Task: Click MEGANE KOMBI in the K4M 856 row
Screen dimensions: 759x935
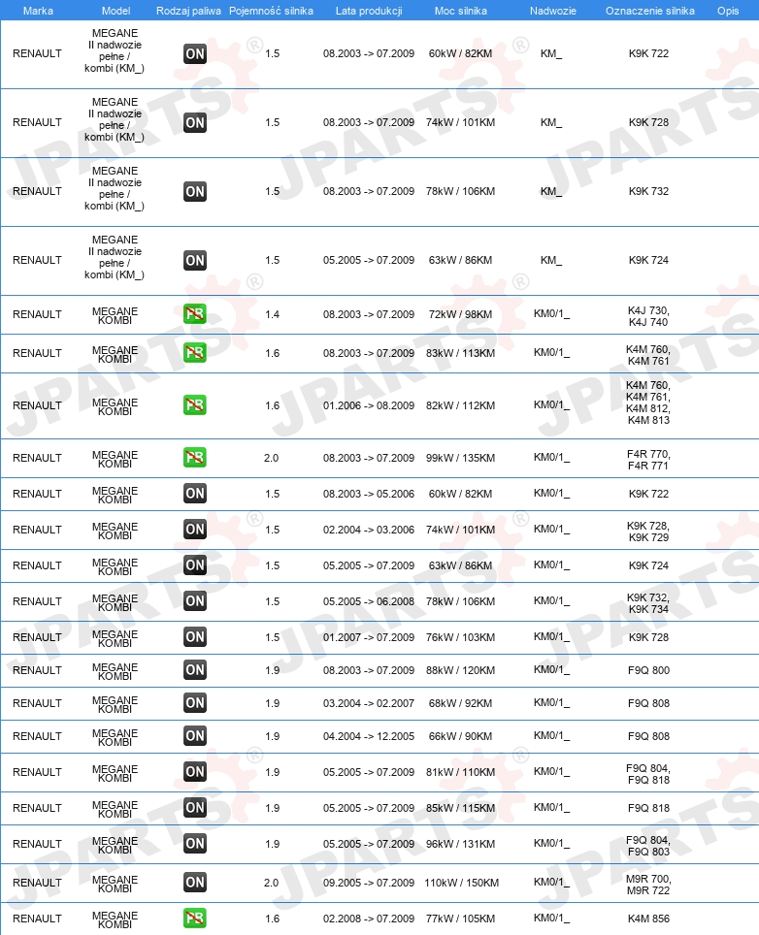Action: pos(115,919)
